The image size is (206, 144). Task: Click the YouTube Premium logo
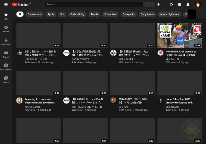[x=22, y=4]
